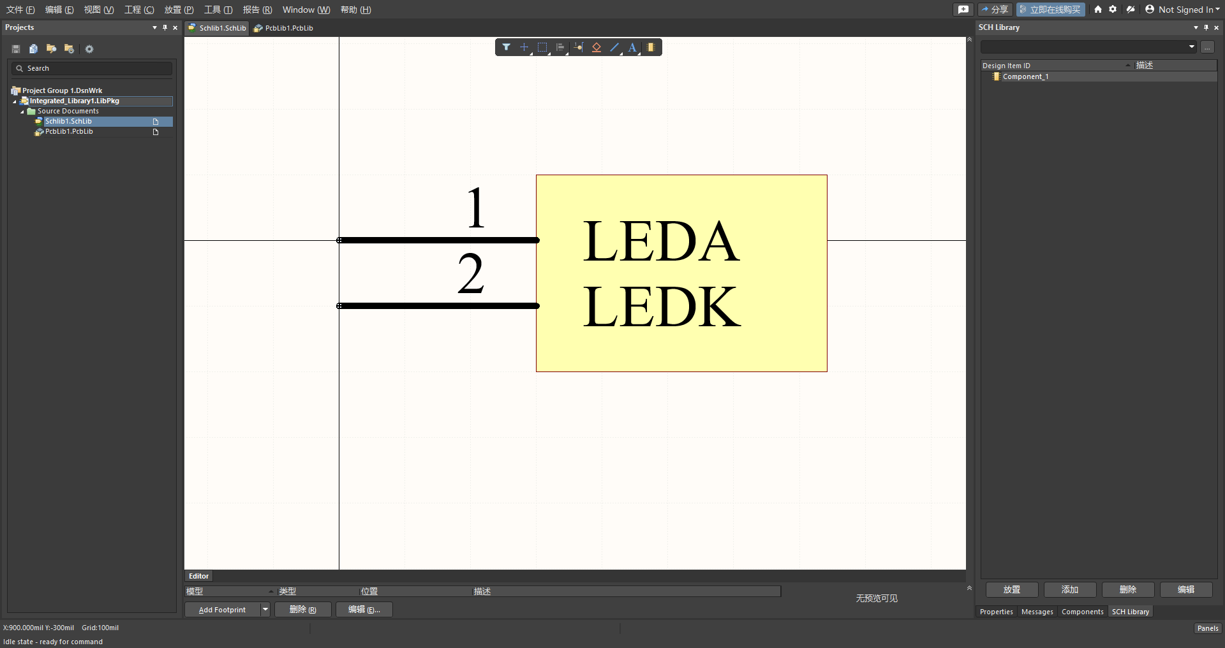The width and height of the screenshot is (1225, 648).
Task: Click the 立即在线购买 button
Action: [x=1050, y=10]
